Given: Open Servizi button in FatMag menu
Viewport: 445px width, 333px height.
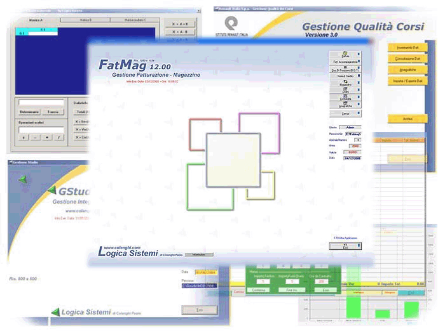Looking at the screenshot, I should click(x=345, y=114).
